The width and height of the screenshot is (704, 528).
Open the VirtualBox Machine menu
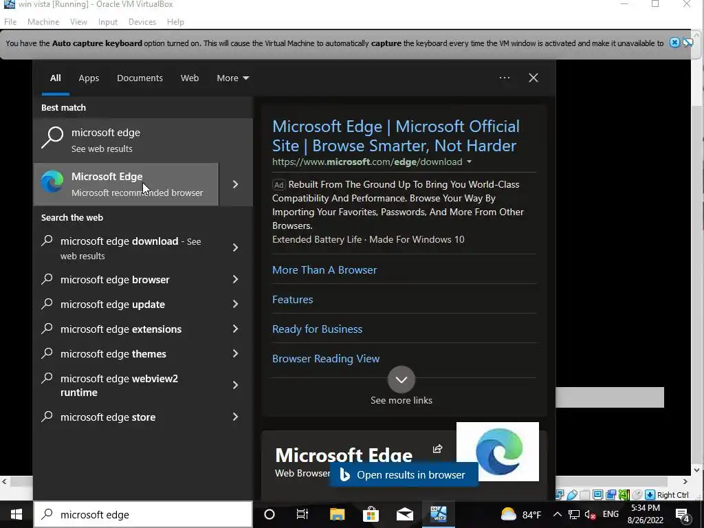pyautogui.click(x=43, y=22)
